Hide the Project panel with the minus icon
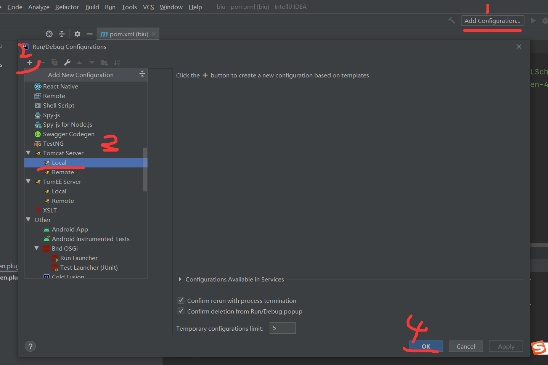 pyautogui.click(x=90, y=34)
